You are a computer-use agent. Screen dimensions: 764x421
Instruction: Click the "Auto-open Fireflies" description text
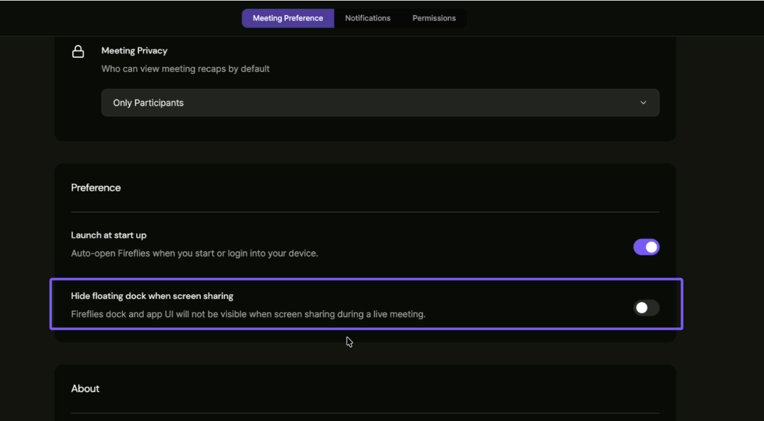pyautogui.click(x=194, y=253)
